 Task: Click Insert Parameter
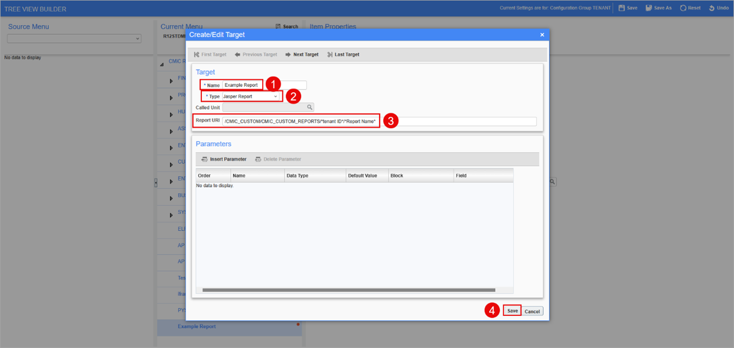coord(224,159)
